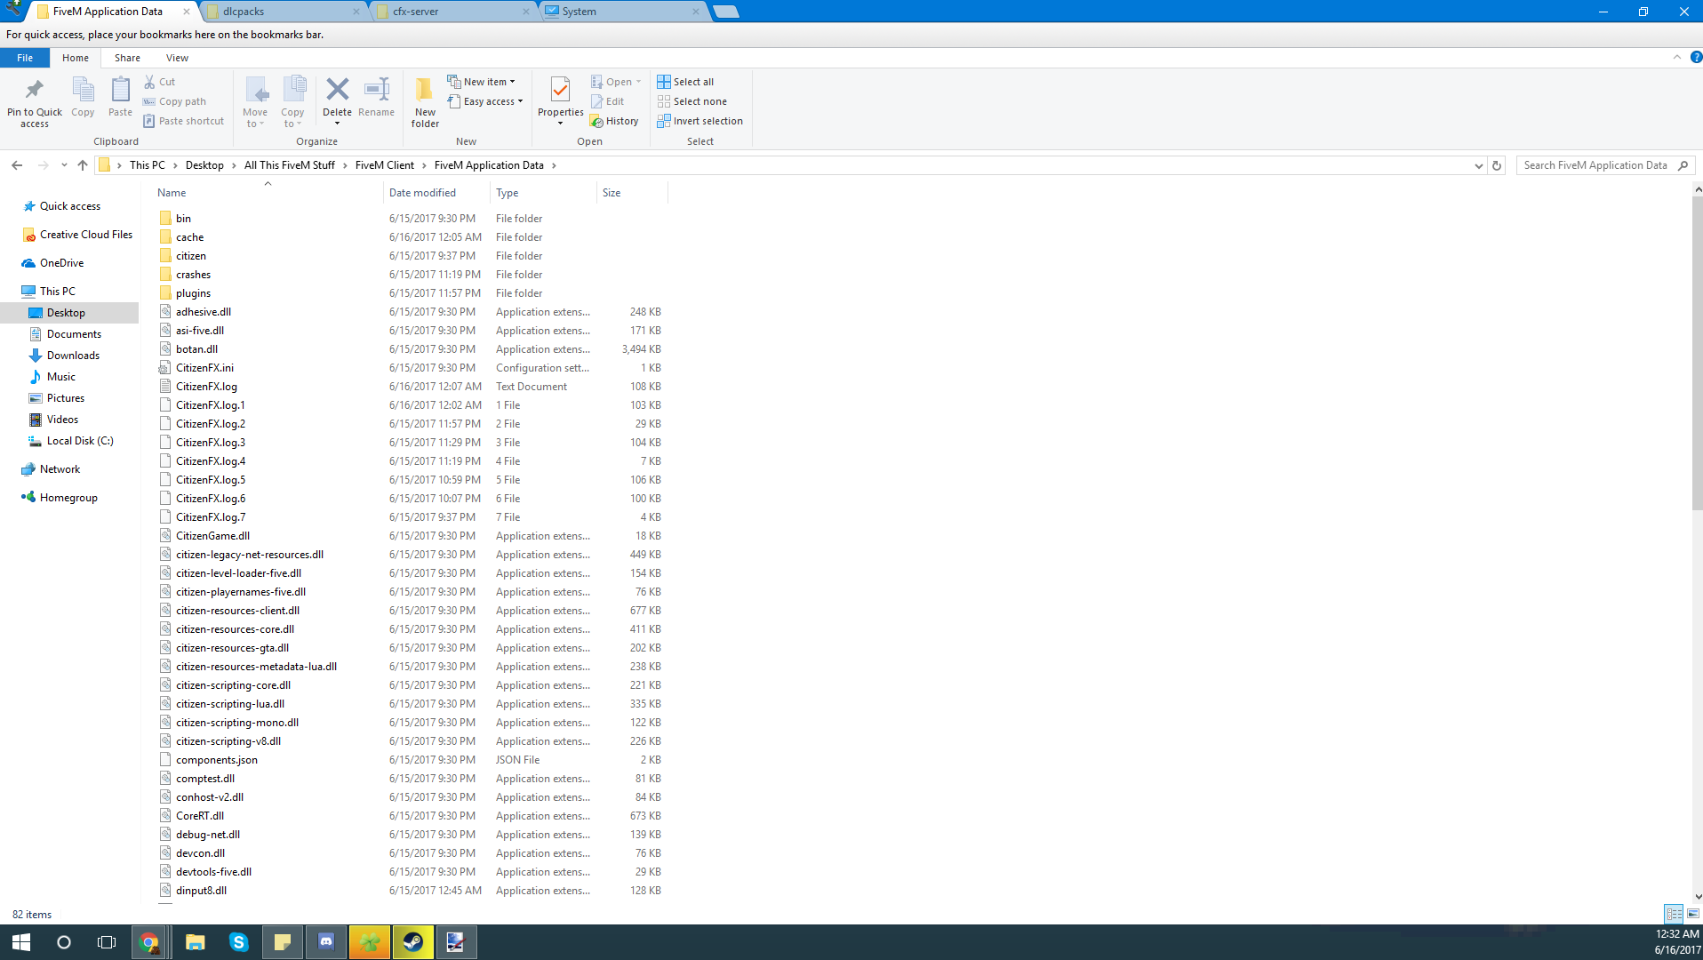This screenshot has width=1703, height=960.
Task: Open the Move to dropdown
Action: (x=255, y=101)
